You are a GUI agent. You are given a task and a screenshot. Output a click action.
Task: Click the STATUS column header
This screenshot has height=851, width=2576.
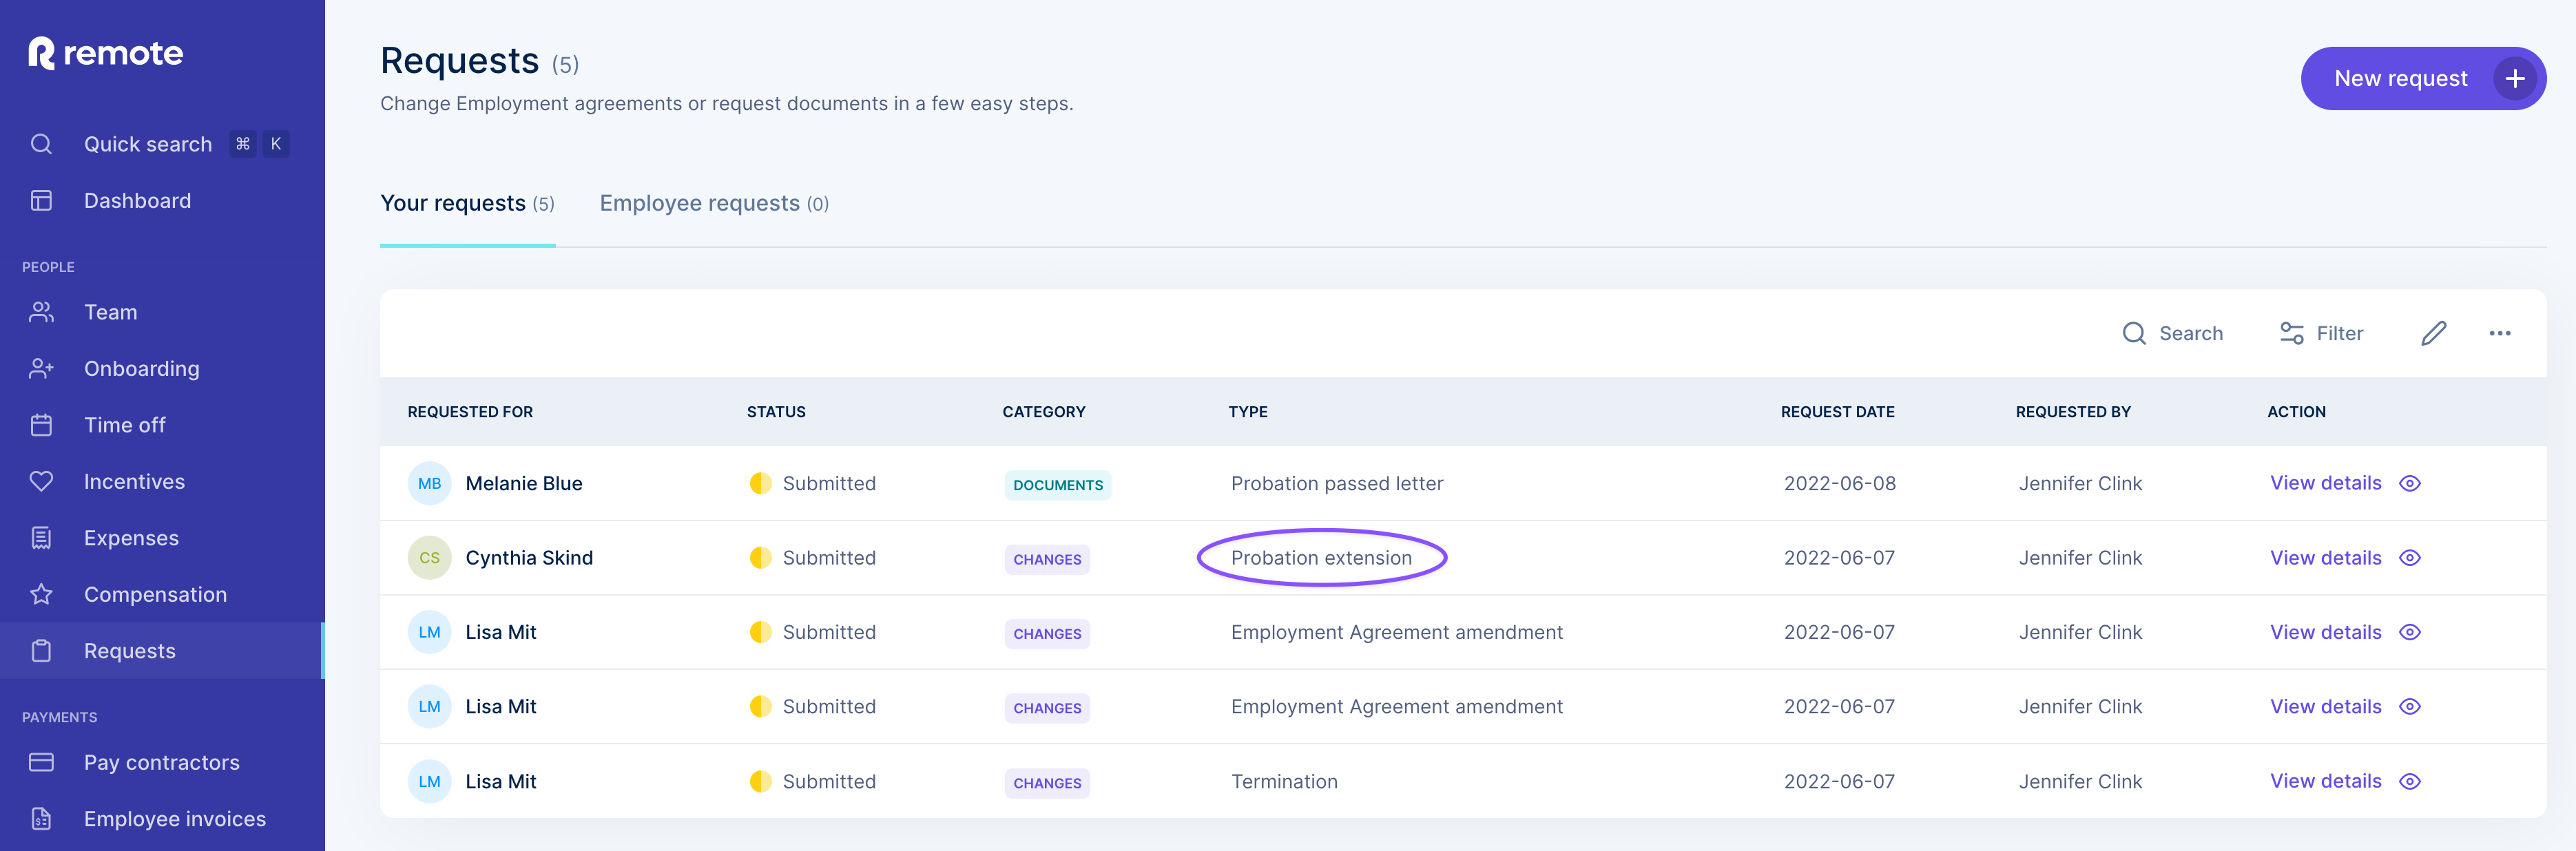[776, 412]
